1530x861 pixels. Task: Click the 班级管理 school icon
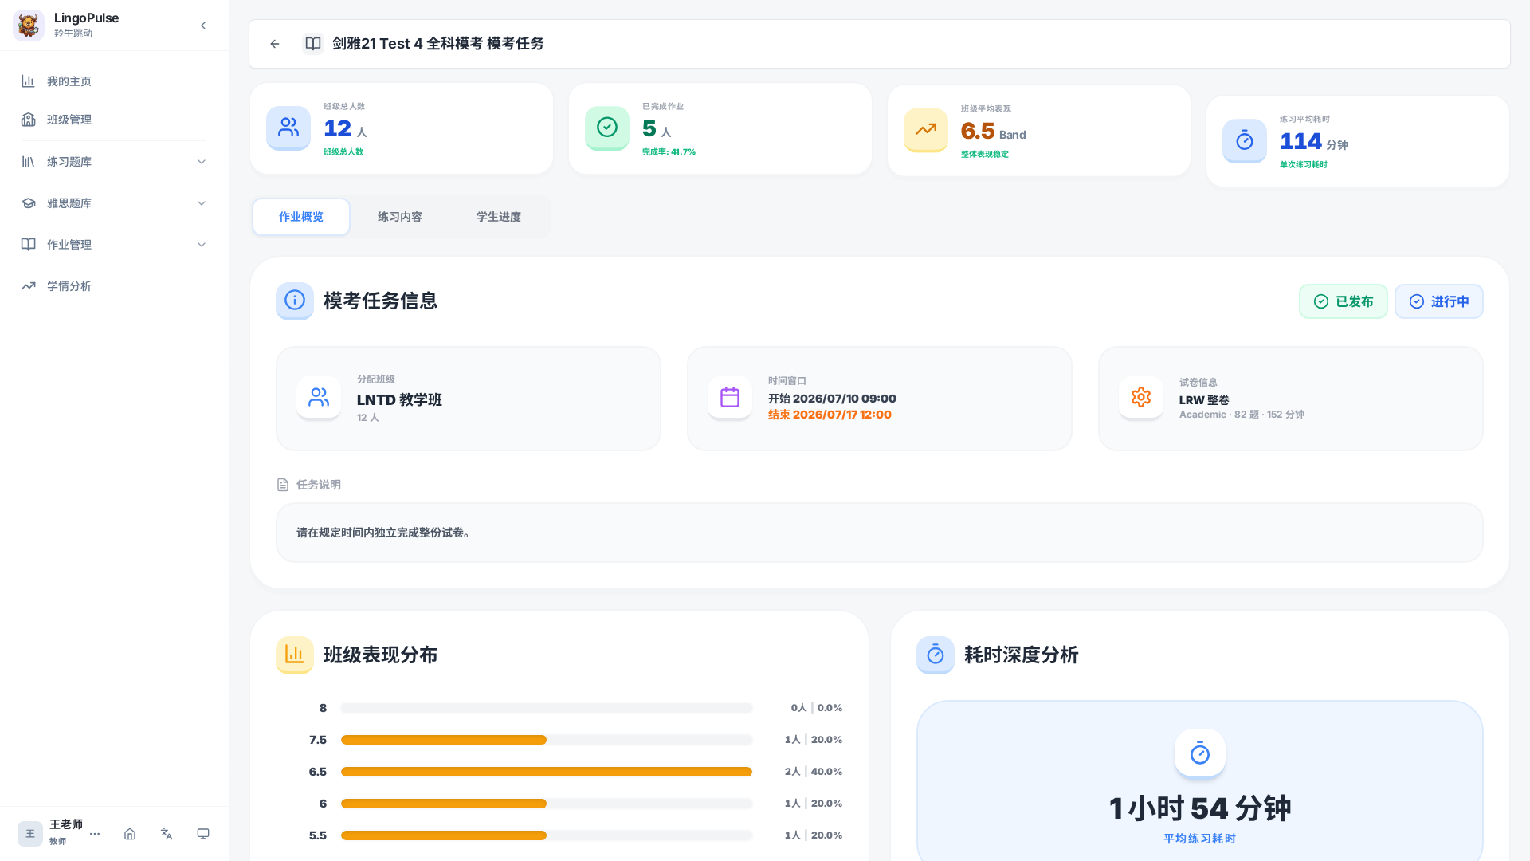click(x=28, y=120)
